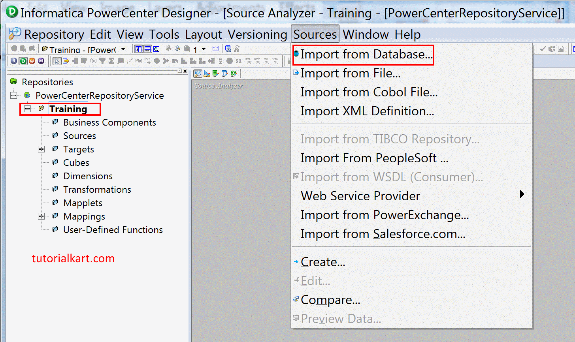The image size is (575, 342).
Task: Select the Source Analyzer tool icon
Action: (198, 73)
